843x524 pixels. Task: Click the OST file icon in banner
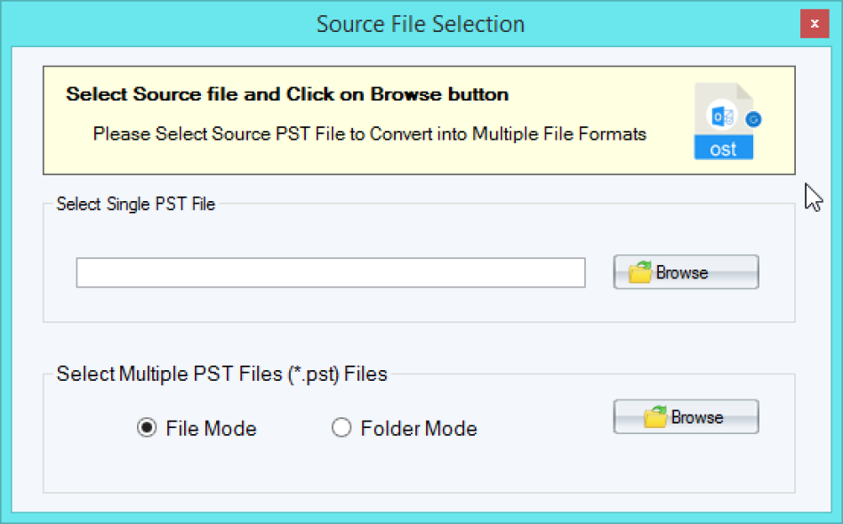point(723,122)
